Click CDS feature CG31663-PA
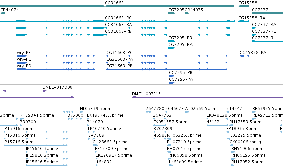 120,59
